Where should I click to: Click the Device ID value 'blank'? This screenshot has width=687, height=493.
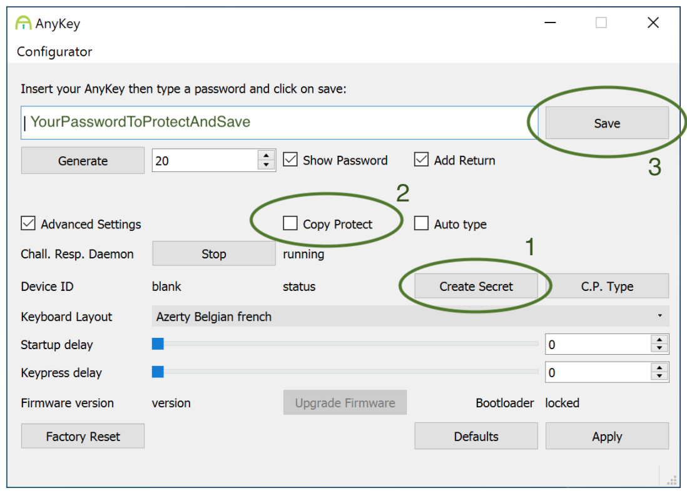(166, 287)
